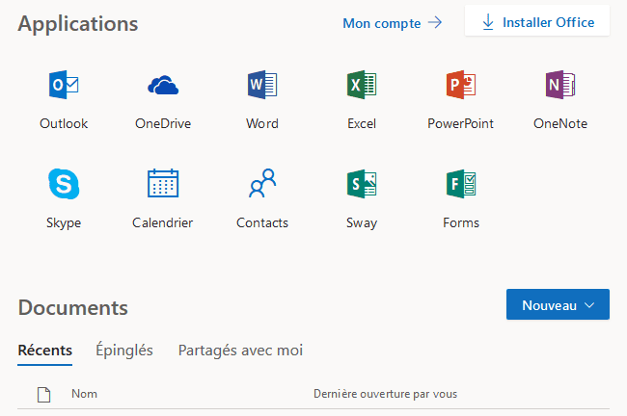Open the Nouveau dropdown button
Viewport: 627px width, 416px height.
coord(558,304)
